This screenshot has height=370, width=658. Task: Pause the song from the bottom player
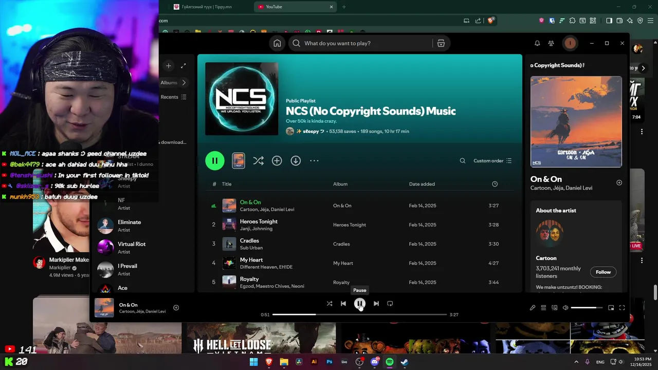pyautogui.click(x=360, y=304)
